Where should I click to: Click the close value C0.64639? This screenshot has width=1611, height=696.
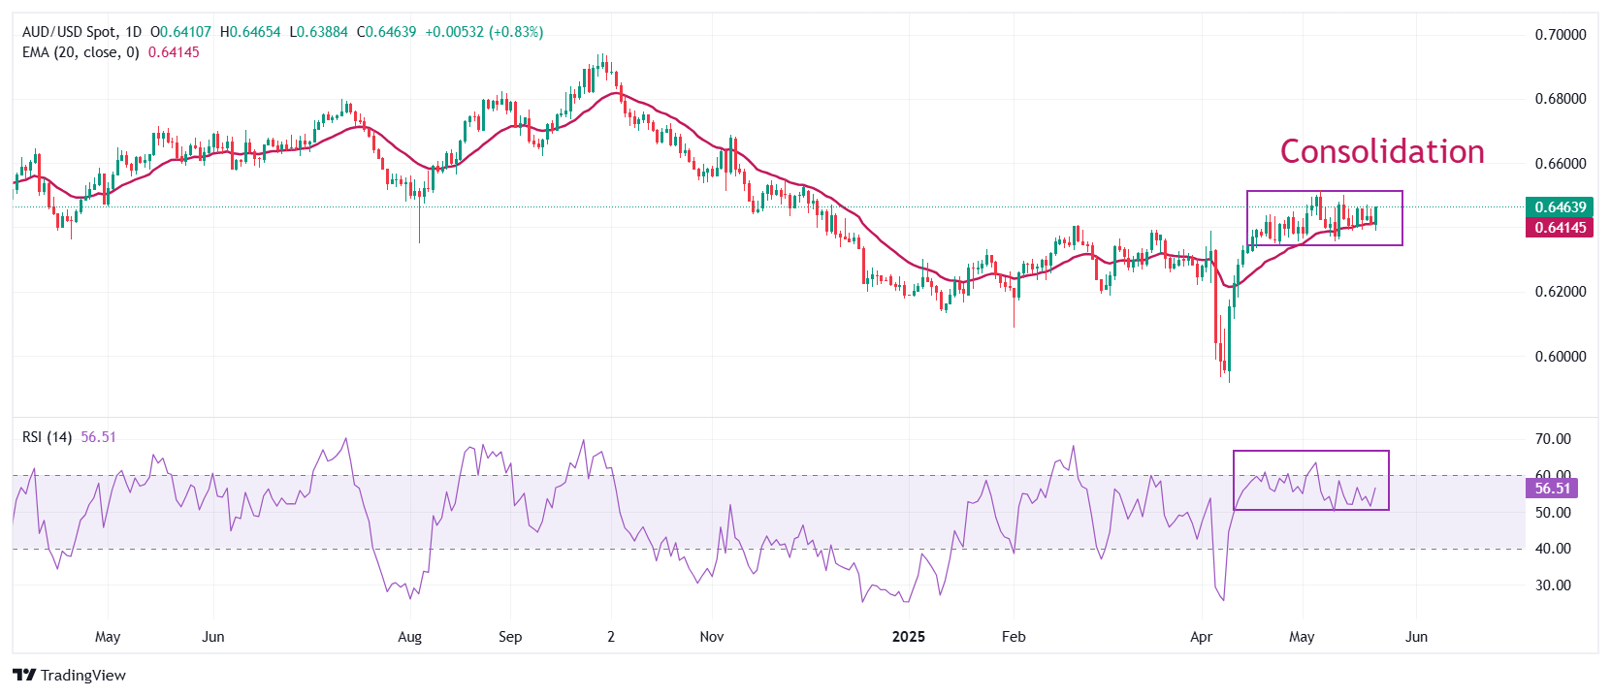386,32
